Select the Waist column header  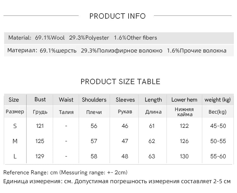[66, 100]
